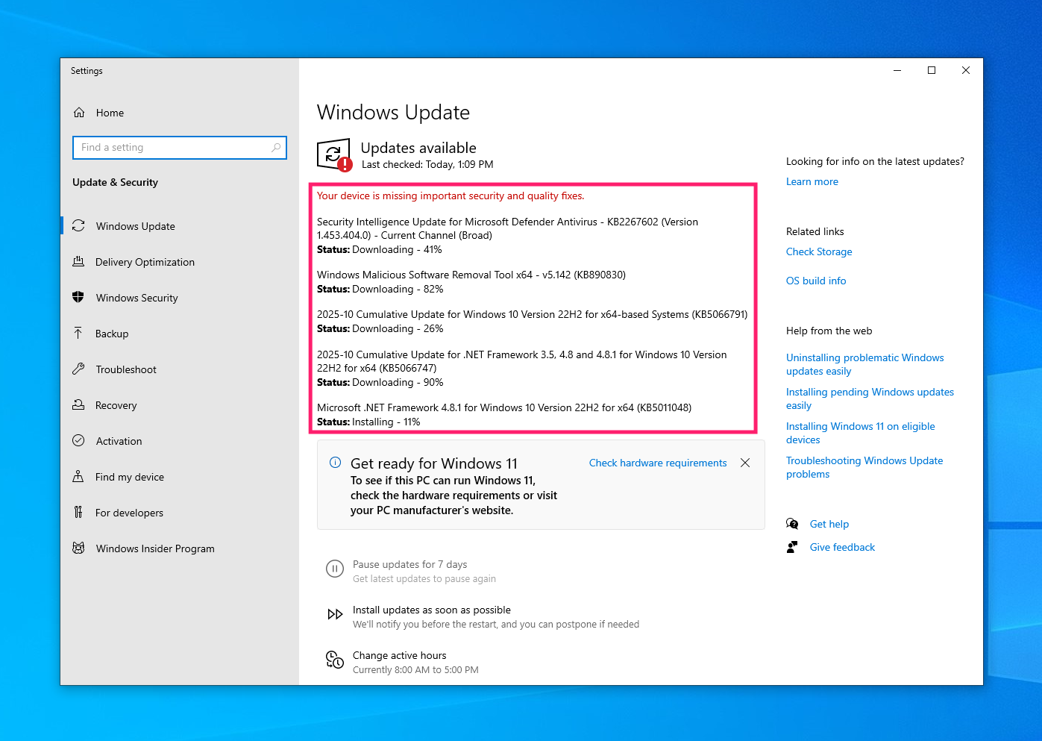The image size is (1042, 741).
Task: Minimize the Settings window
Action: coord(897,70)
